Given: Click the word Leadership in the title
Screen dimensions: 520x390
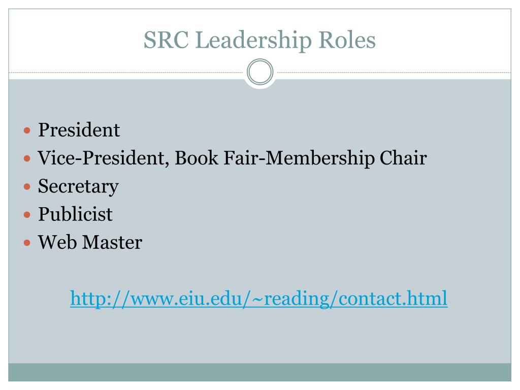Looking at the screenshot, I should pos(254,41).
